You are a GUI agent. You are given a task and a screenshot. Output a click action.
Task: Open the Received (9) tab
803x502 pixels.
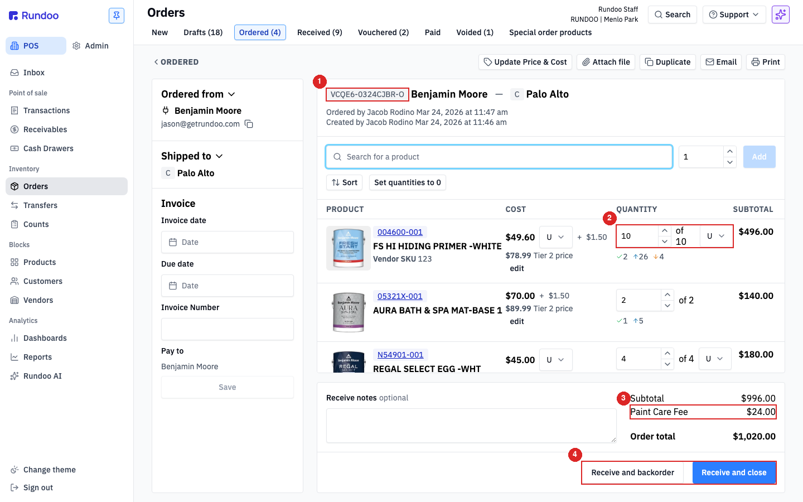coord(320,32)
